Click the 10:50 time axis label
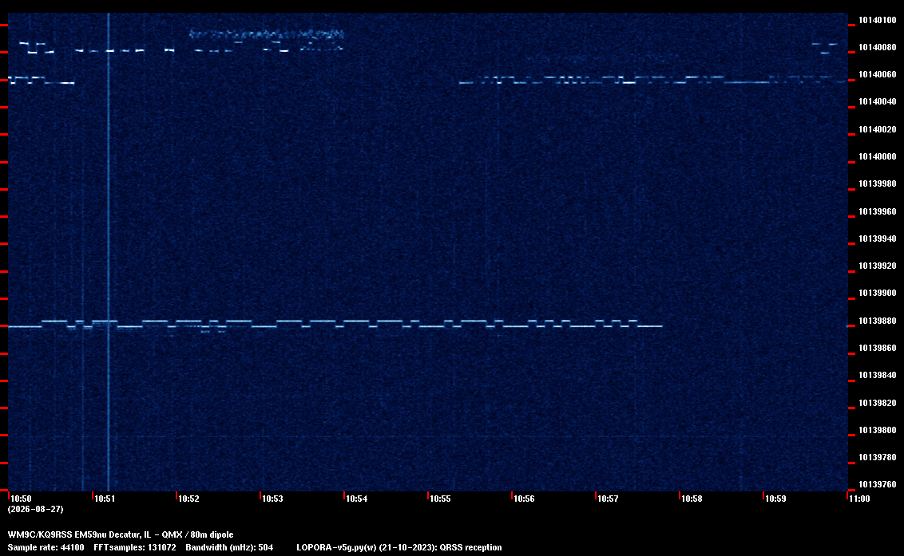904x556 pixels. pos(21,499)
